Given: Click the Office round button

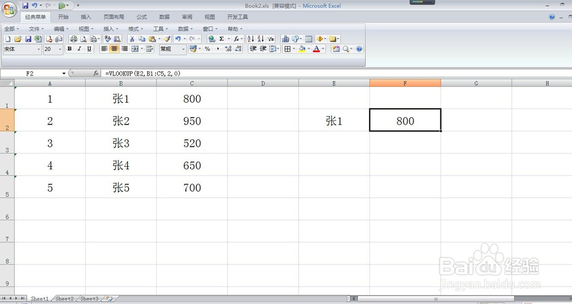Looking at the screenshot, I should point(9,10).
